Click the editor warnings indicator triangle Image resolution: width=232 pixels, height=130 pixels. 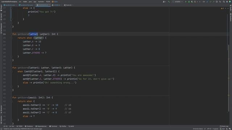(x=222, y=8)
